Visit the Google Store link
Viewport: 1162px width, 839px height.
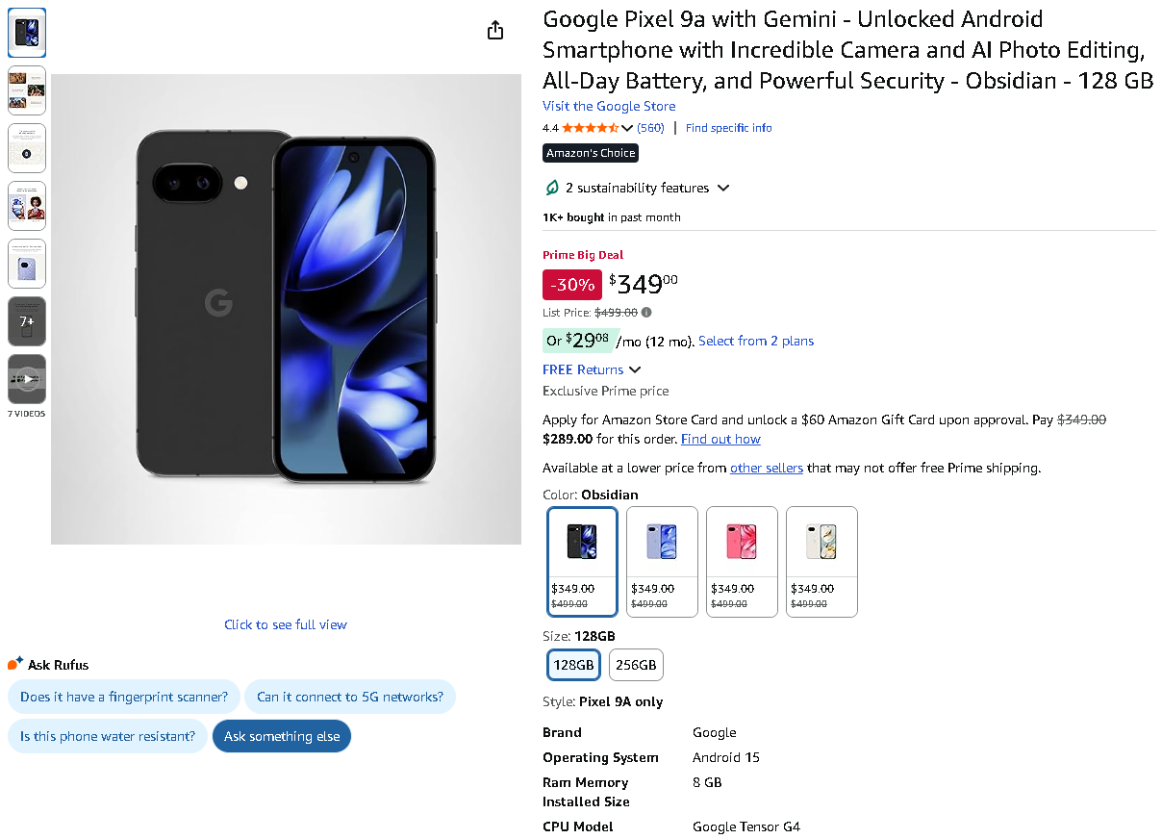(609, 106)
